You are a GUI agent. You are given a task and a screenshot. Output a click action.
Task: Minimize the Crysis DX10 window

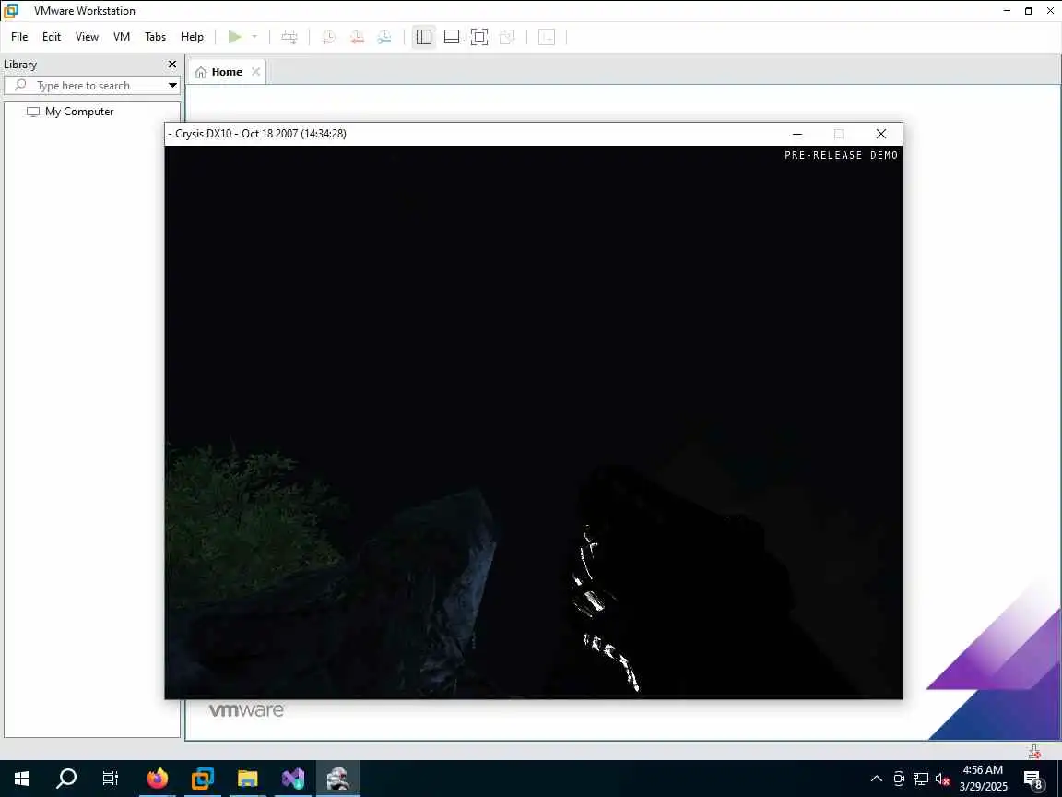point(797,134)
